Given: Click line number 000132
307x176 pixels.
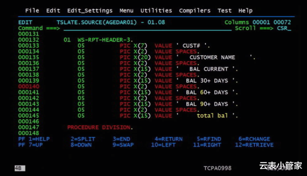Looking at the screenshot, I should click(x=29, y=40).
